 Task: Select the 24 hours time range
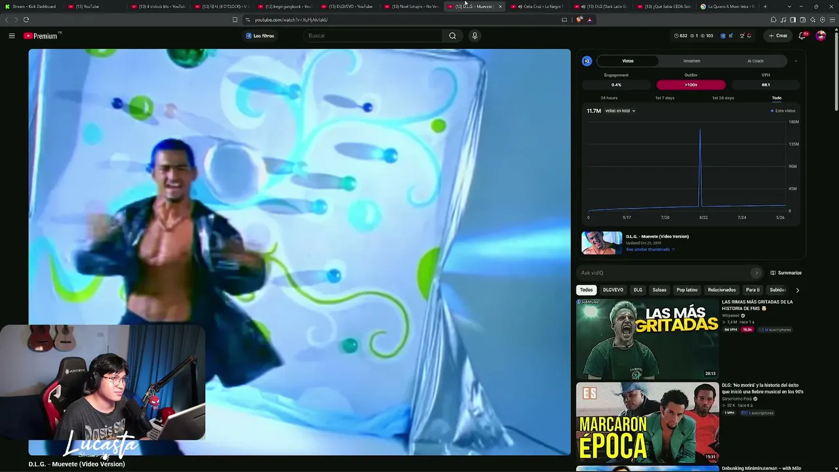tap(609, 98)
